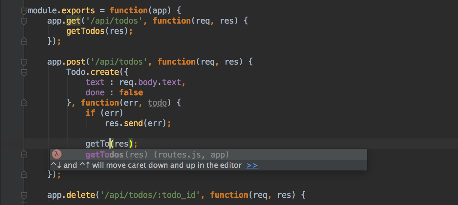The height and width of the screenshot is (205, 458).
Task: Collapse the app.post handler fold marker
Action: pos(24,62)
